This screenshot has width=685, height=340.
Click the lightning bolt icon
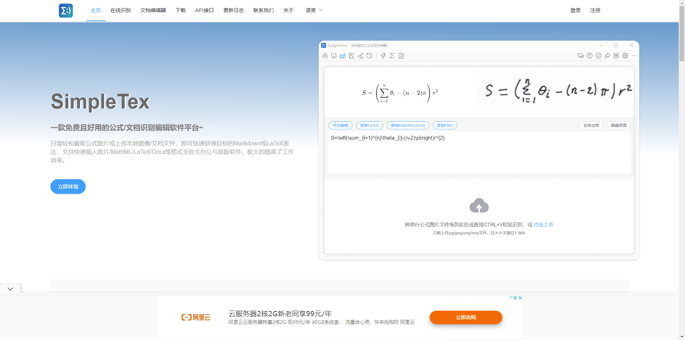pyautogui.click(x=383, y=56)
